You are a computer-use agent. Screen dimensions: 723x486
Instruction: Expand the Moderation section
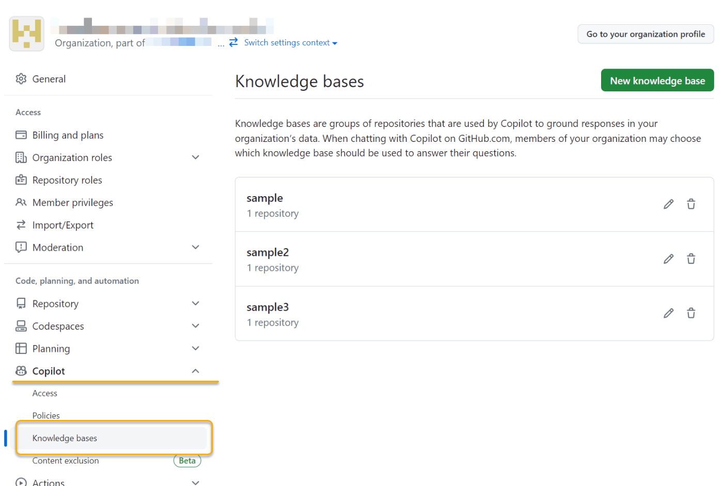(195, 247)
